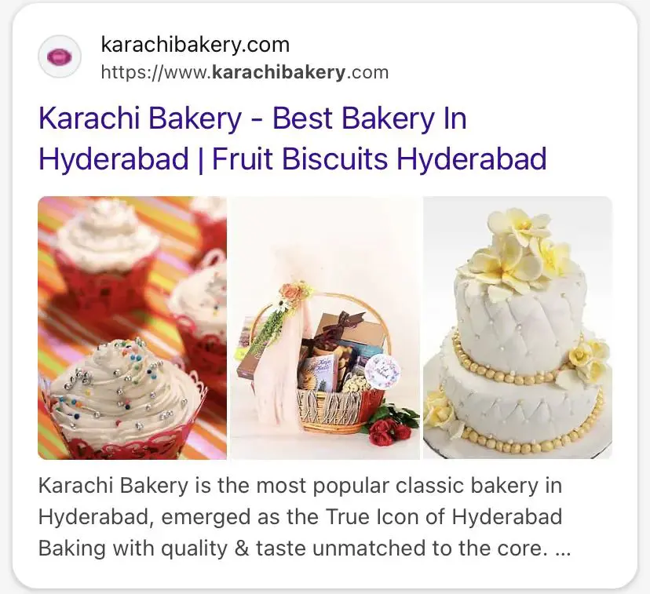Screen dimensions: 650x594
Task: Open the two-tier white cake thumbnail
Action: click(x=518, y=328)
